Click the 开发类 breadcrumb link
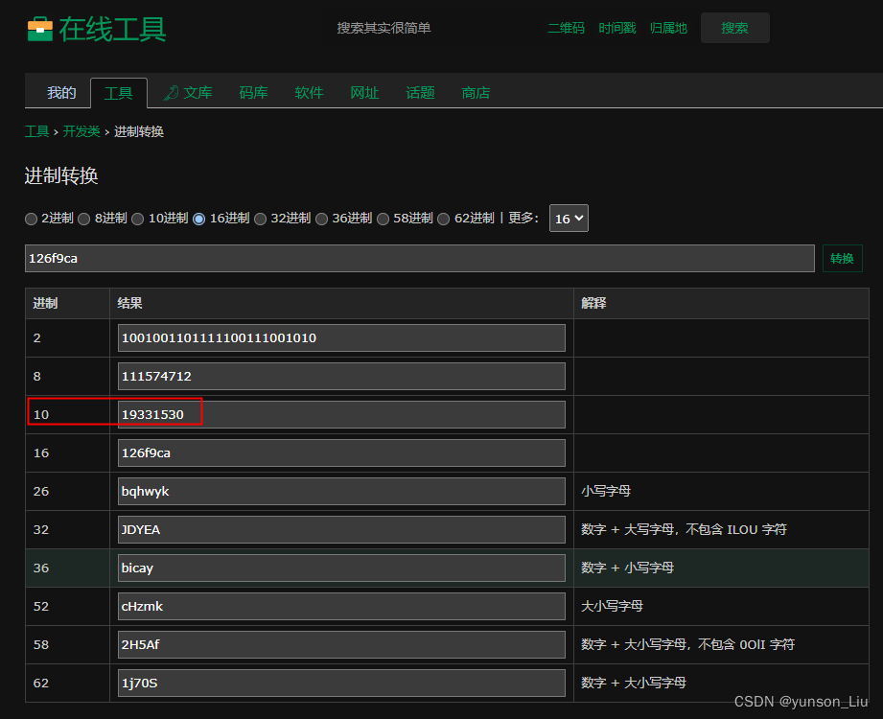The height and width of the screenshot is (719, 883). point(81,131)
